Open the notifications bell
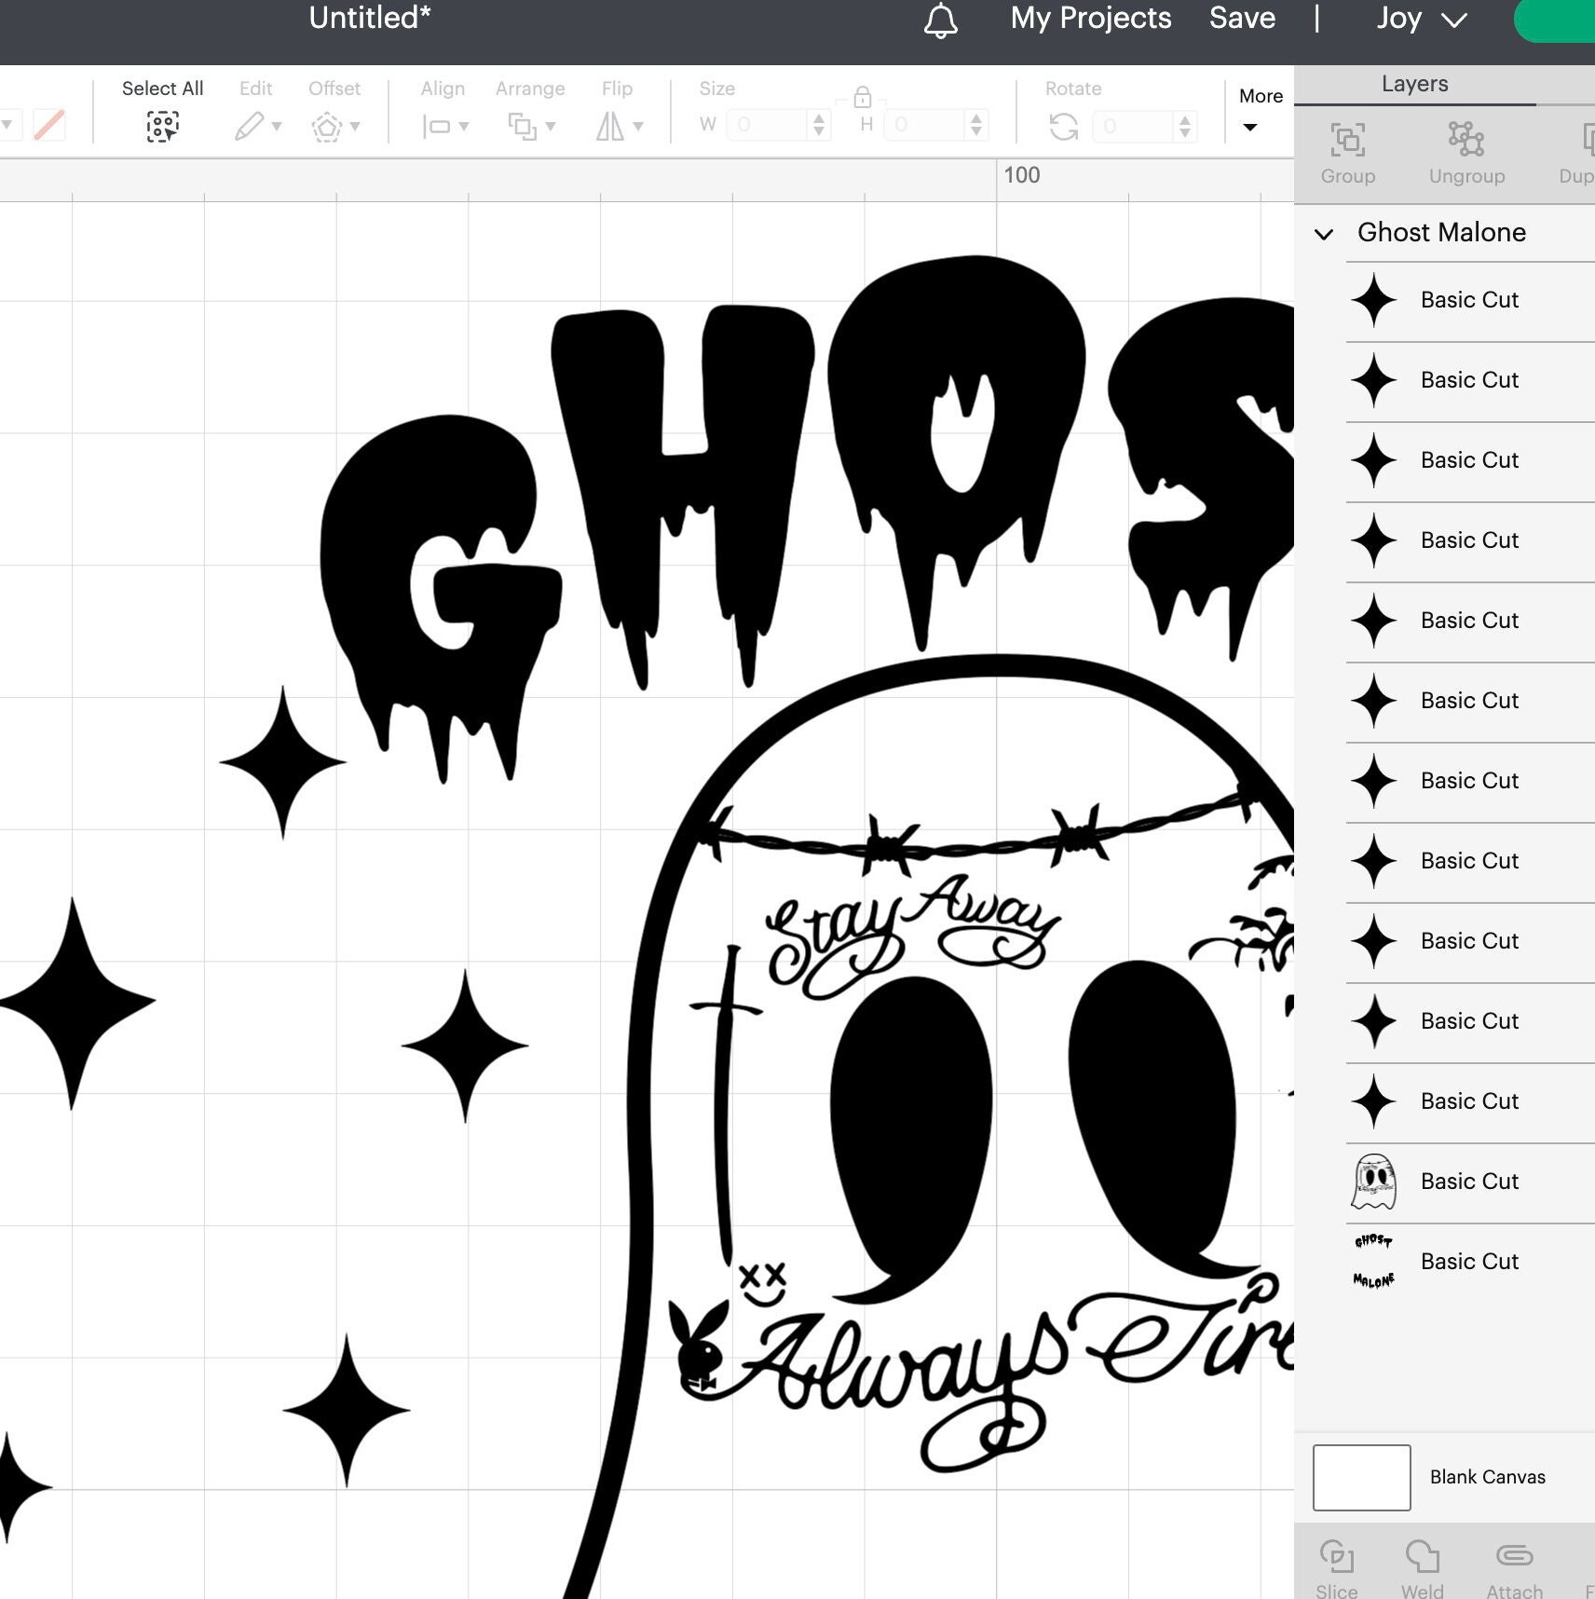1595x1599 pixels. pyautogui.click(x=940, y=20)
